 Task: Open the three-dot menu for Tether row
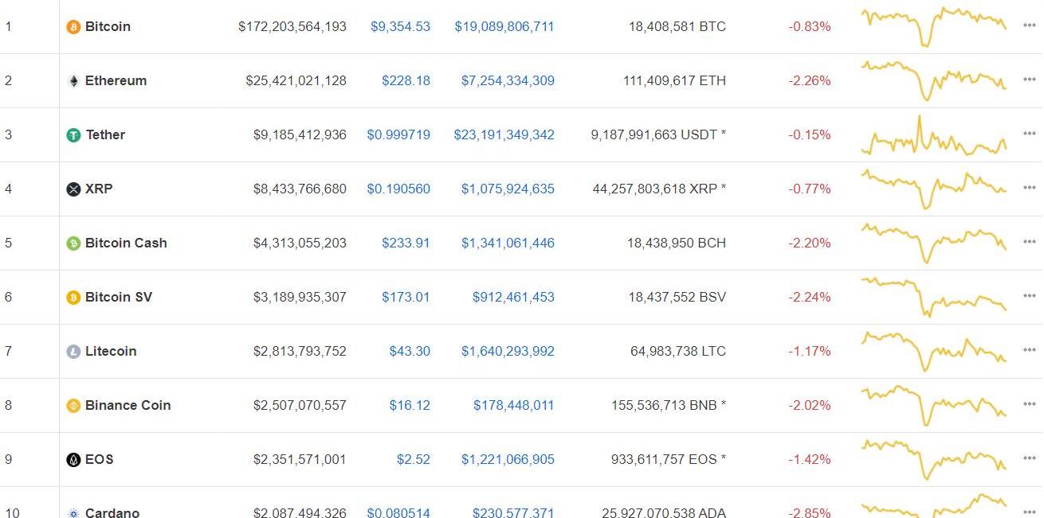pos(1029,134)
